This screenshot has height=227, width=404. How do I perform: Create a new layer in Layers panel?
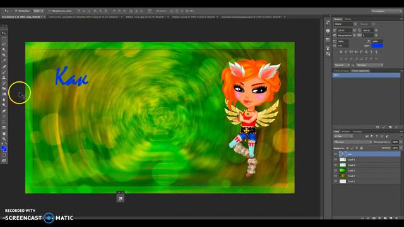click(x=391, y=218)
